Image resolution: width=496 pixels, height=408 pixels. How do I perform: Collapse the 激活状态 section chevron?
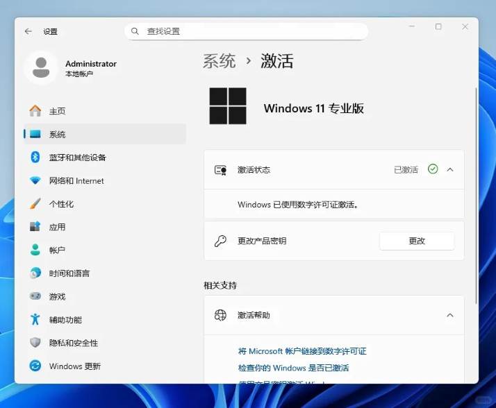coord(450,170)
